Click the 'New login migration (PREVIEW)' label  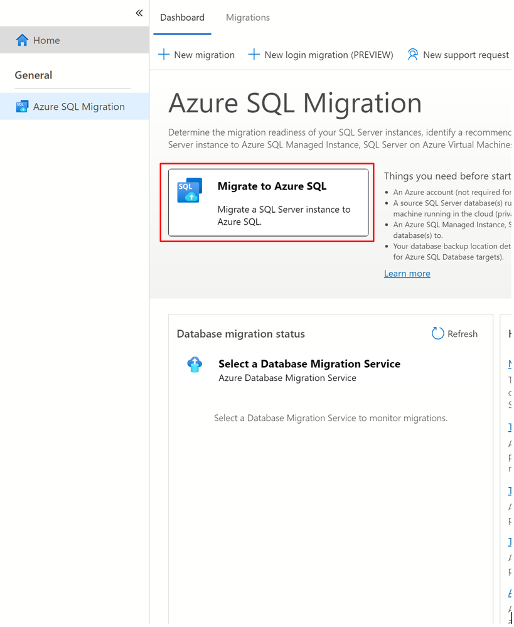pyautogui.click(x=329, y=55)
